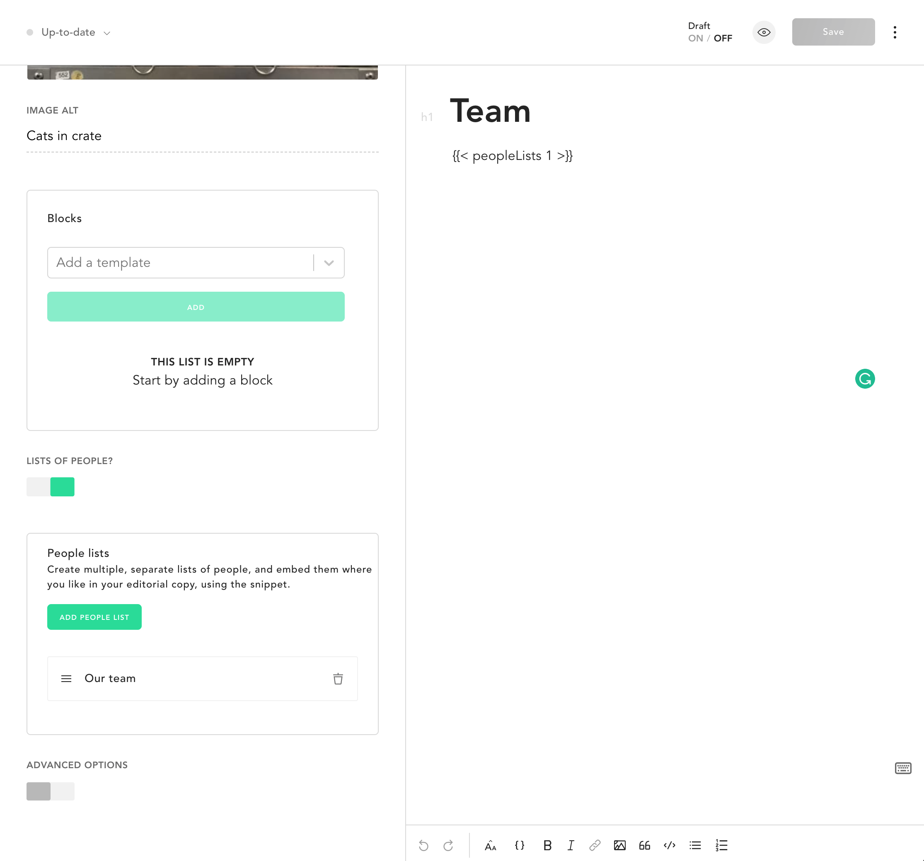
Task: Click the Save button
Action: pos(833,32)
